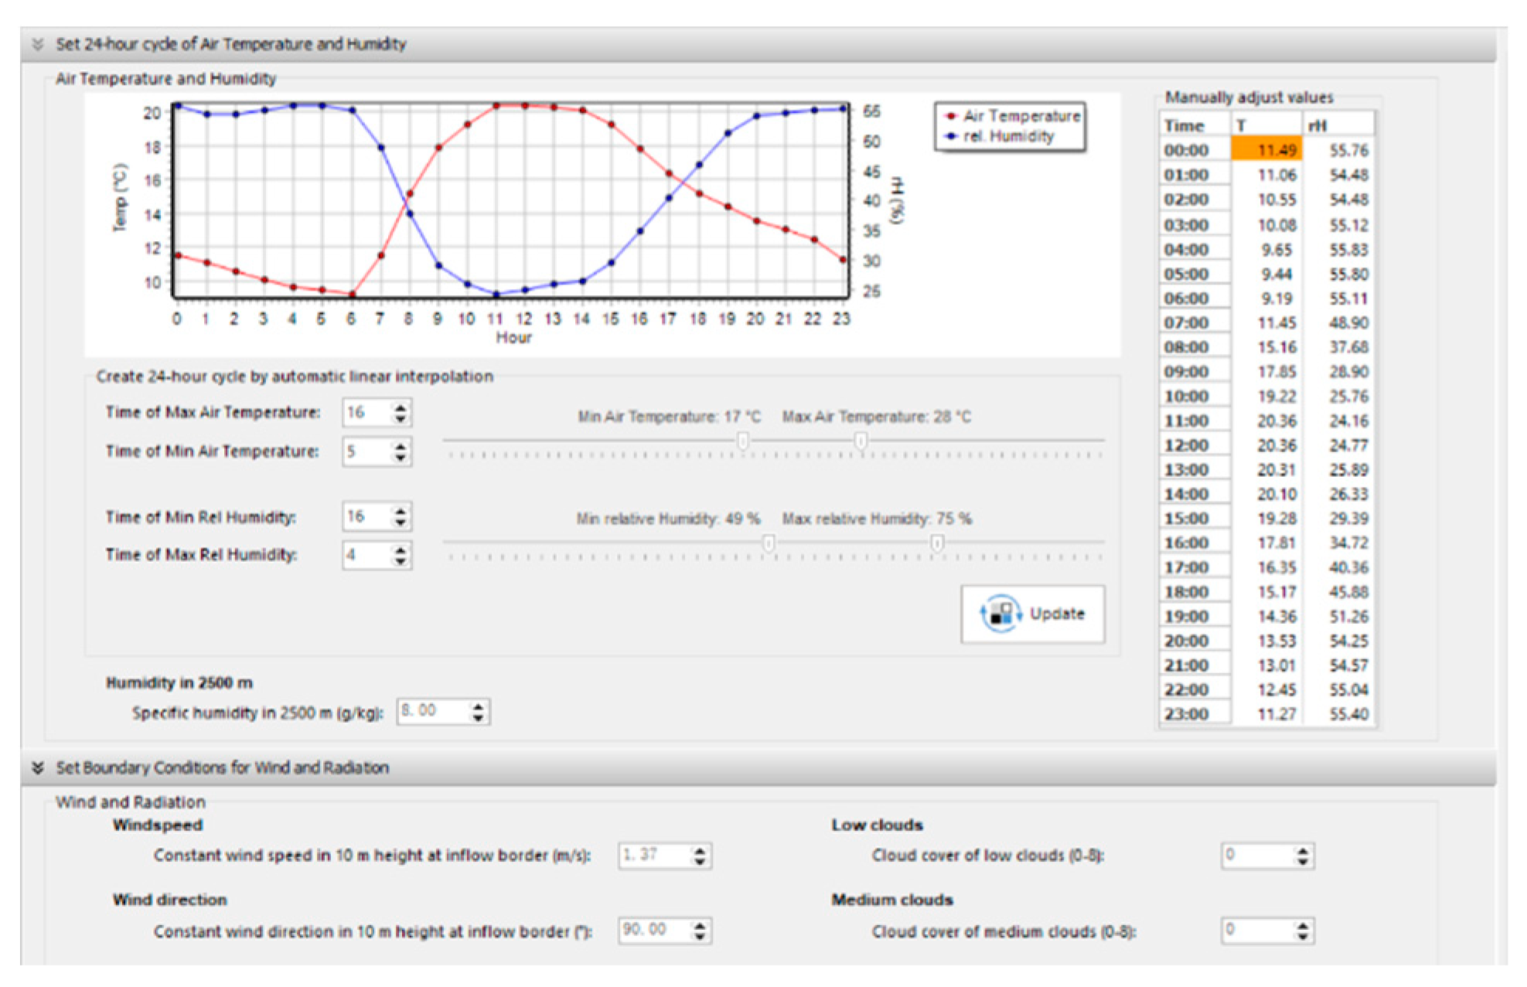Decrease medium clouds cover stepper

[x=1303, y=937]
